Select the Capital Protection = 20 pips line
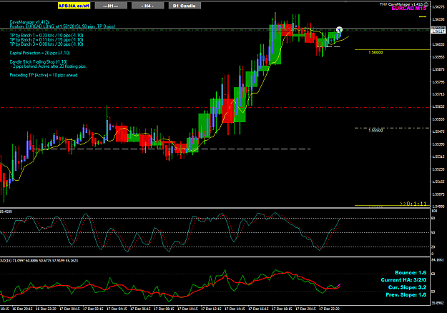447x313 pixels. pos(39,53)
